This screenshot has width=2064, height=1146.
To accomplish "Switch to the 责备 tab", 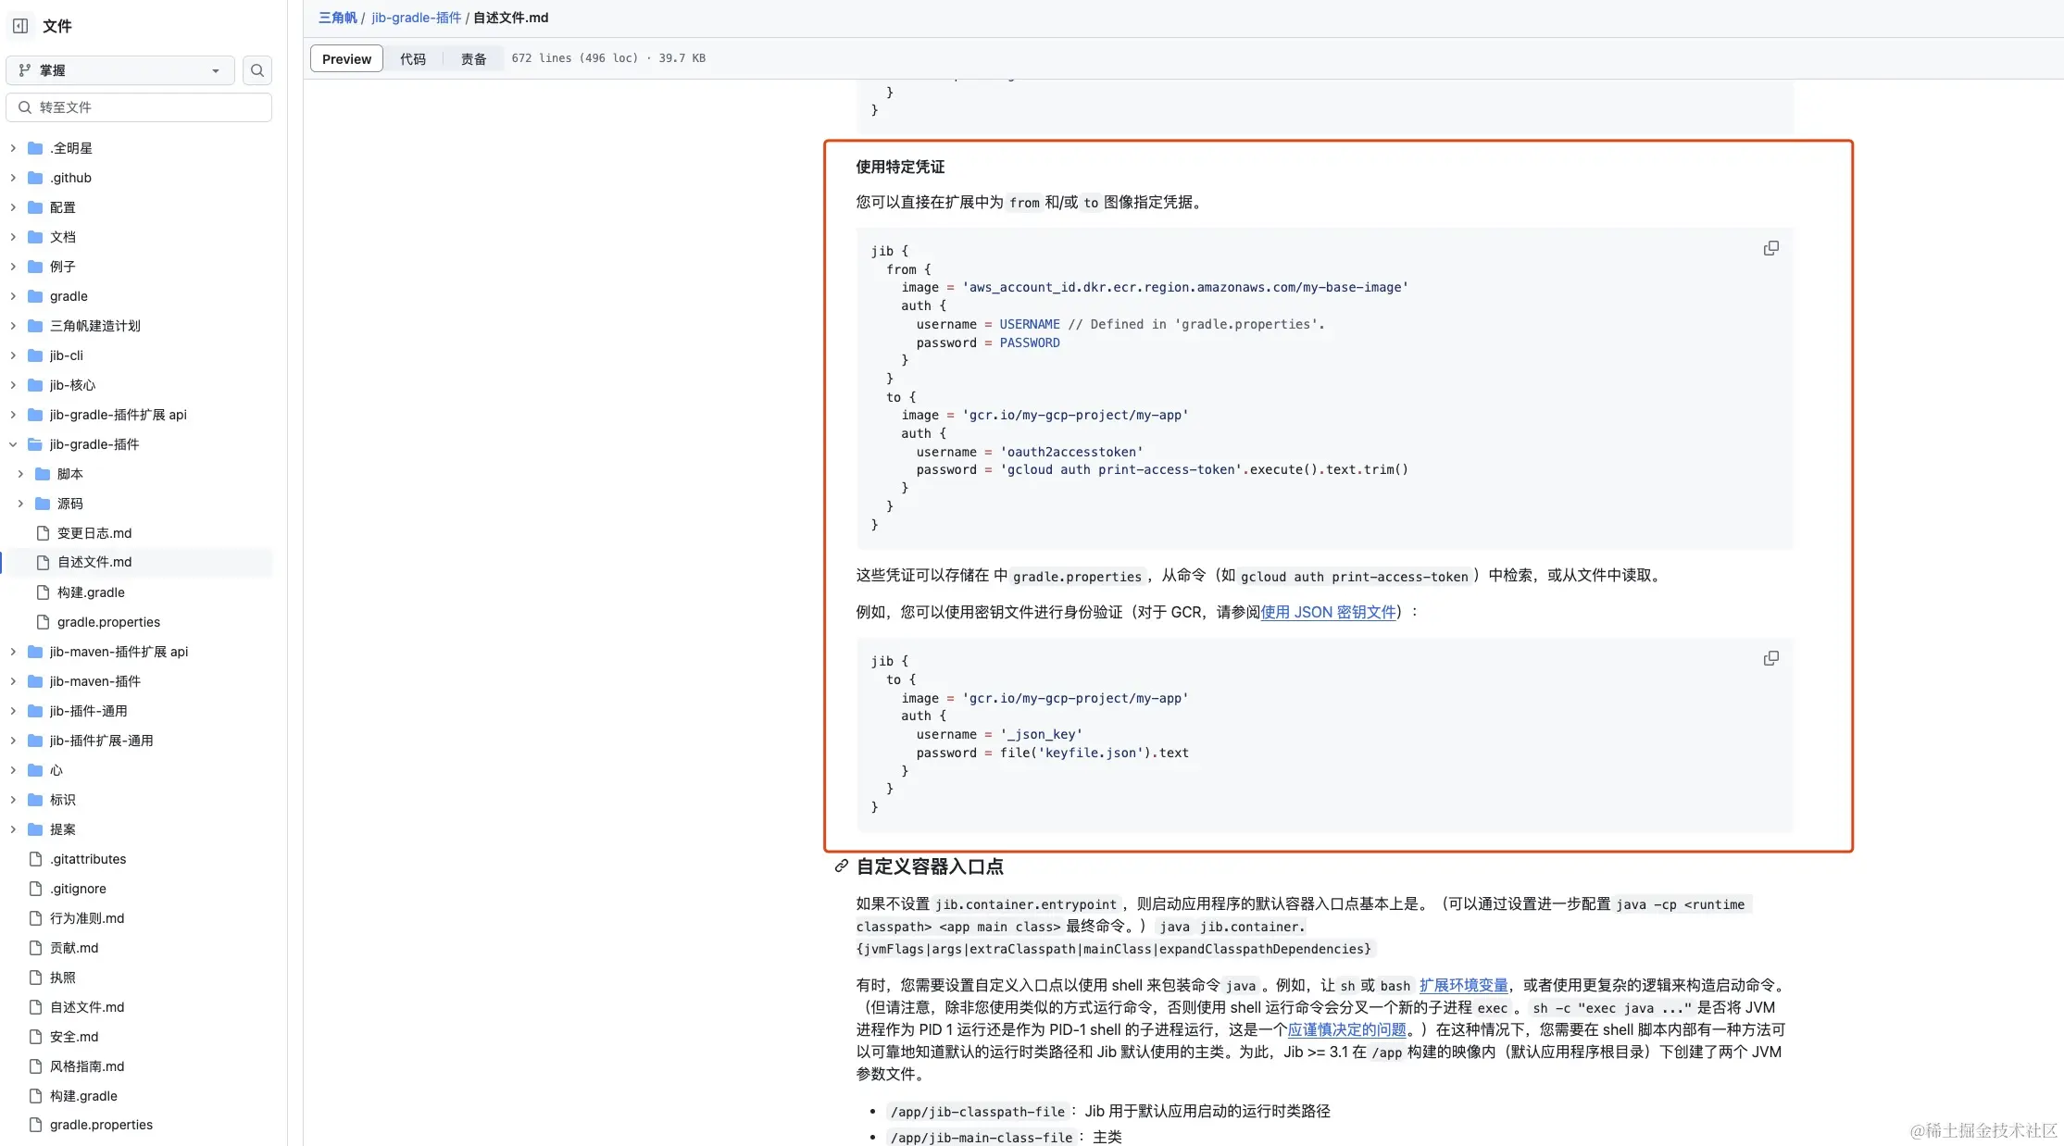I will coord(473,59).
